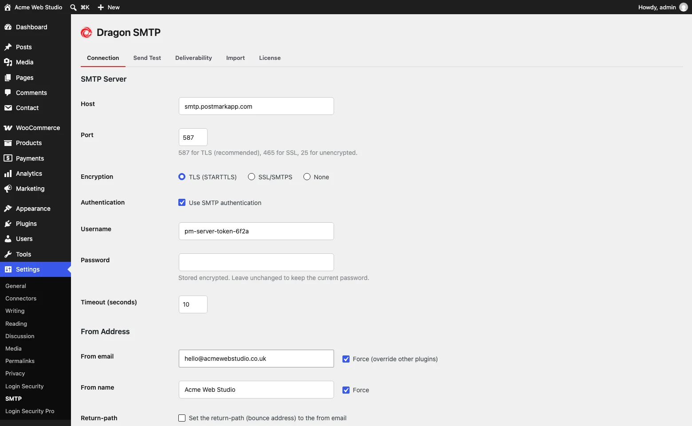Click the Settings sliders icon
This screenshot has height=426, width=692.
click(x=8, y=269)
